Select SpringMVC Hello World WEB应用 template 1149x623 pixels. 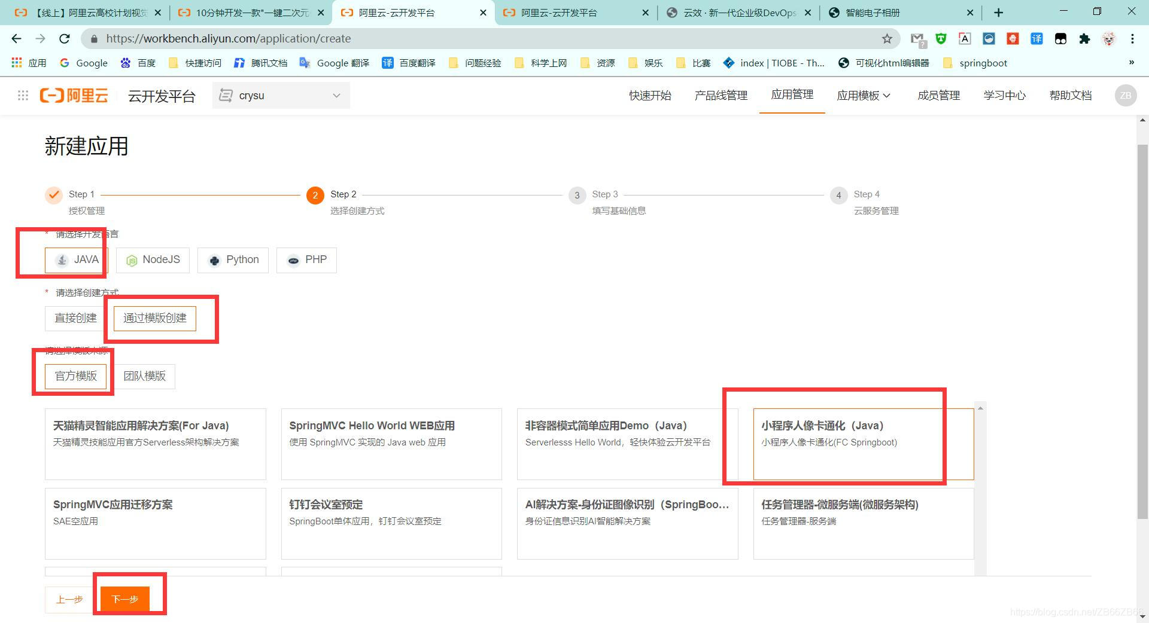(391, 444)
